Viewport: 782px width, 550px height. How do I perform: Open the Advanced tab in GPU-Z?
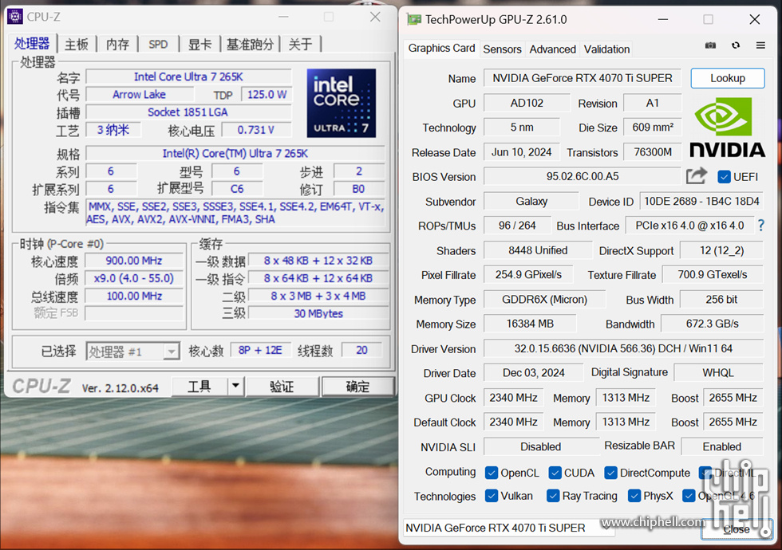click(552, 49)
